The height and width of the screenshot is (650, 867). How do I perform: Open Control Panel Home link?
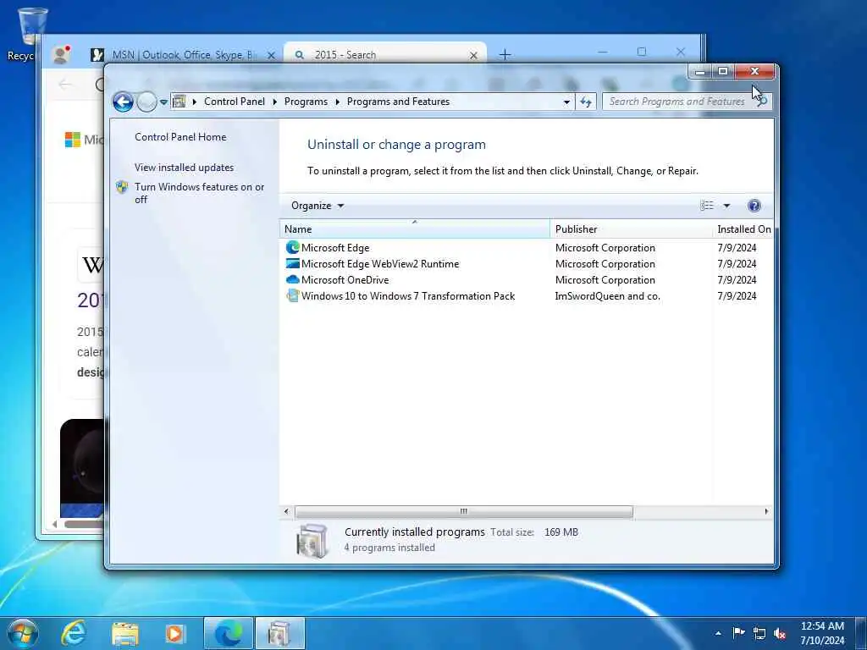(180, 137)
